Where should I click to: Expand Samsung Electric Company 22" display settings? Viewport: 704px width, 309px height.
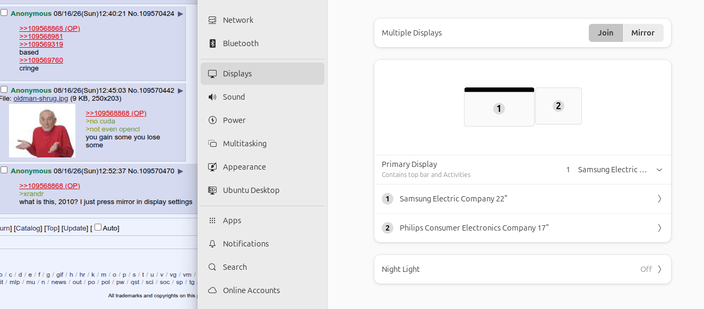[522, 199]
